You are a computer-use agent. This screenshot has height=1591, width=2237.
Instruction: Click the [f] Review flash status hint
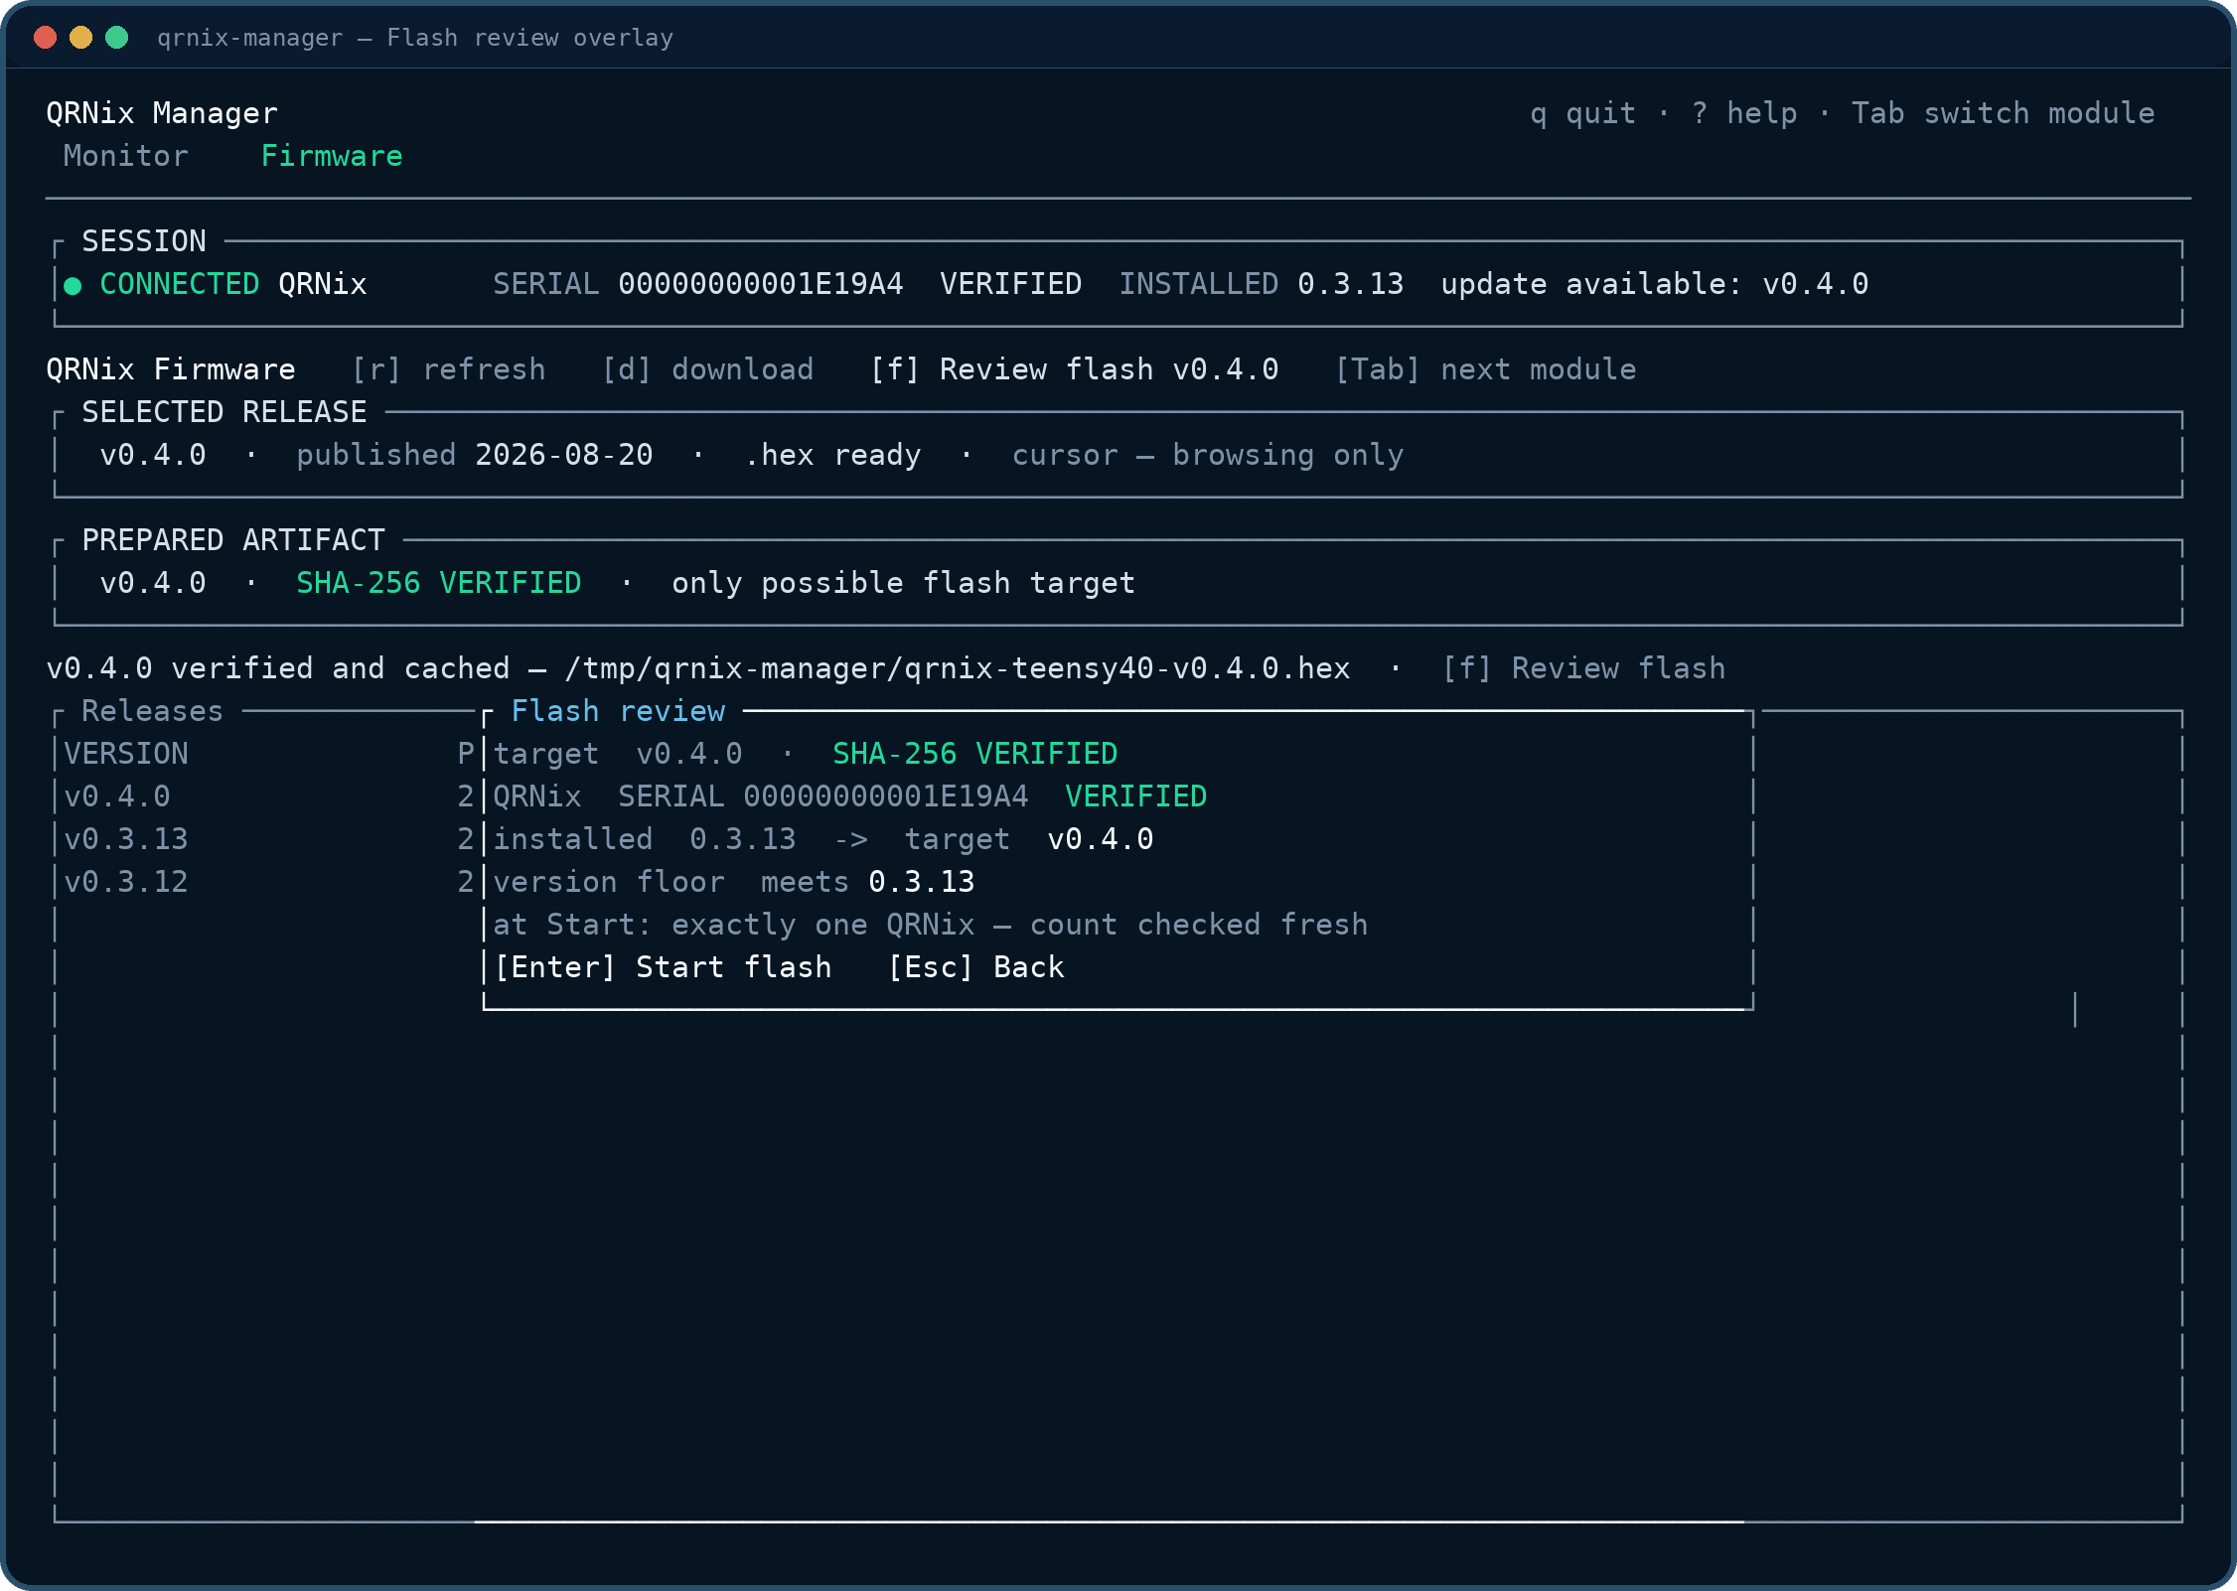click(1583, 668)
